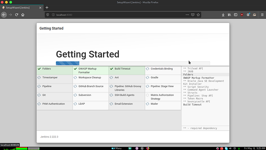Click the Script Security log line
Screen dimensions: 266x150
point(196,87)
